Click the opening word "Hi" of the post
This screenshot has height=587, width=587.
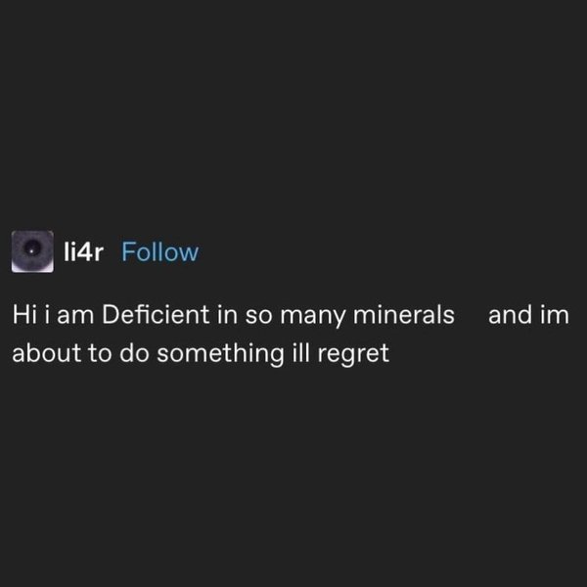(x=23, y=318)
